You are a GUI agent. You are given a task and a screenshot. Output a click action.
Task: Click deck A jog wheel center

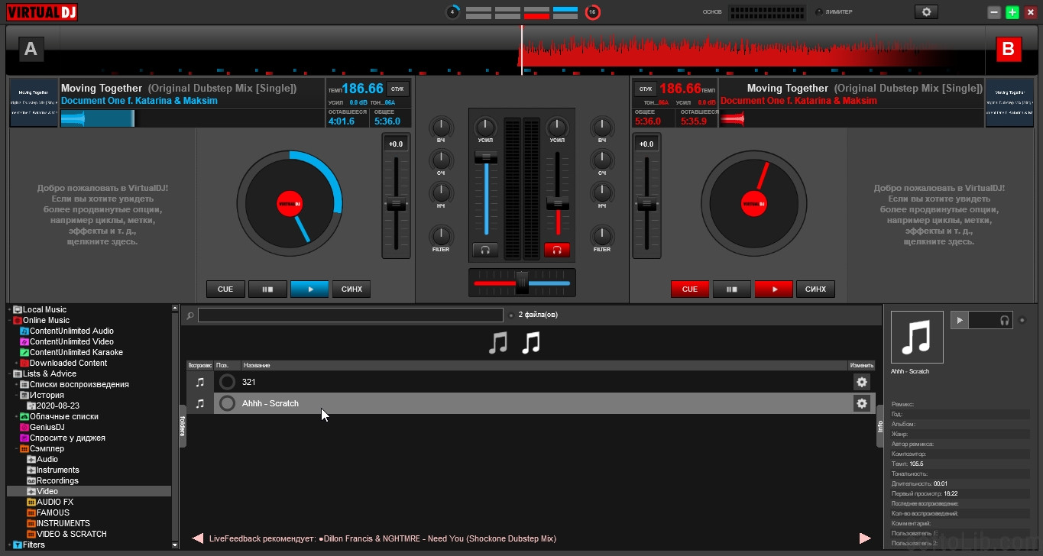coord(290,204)
